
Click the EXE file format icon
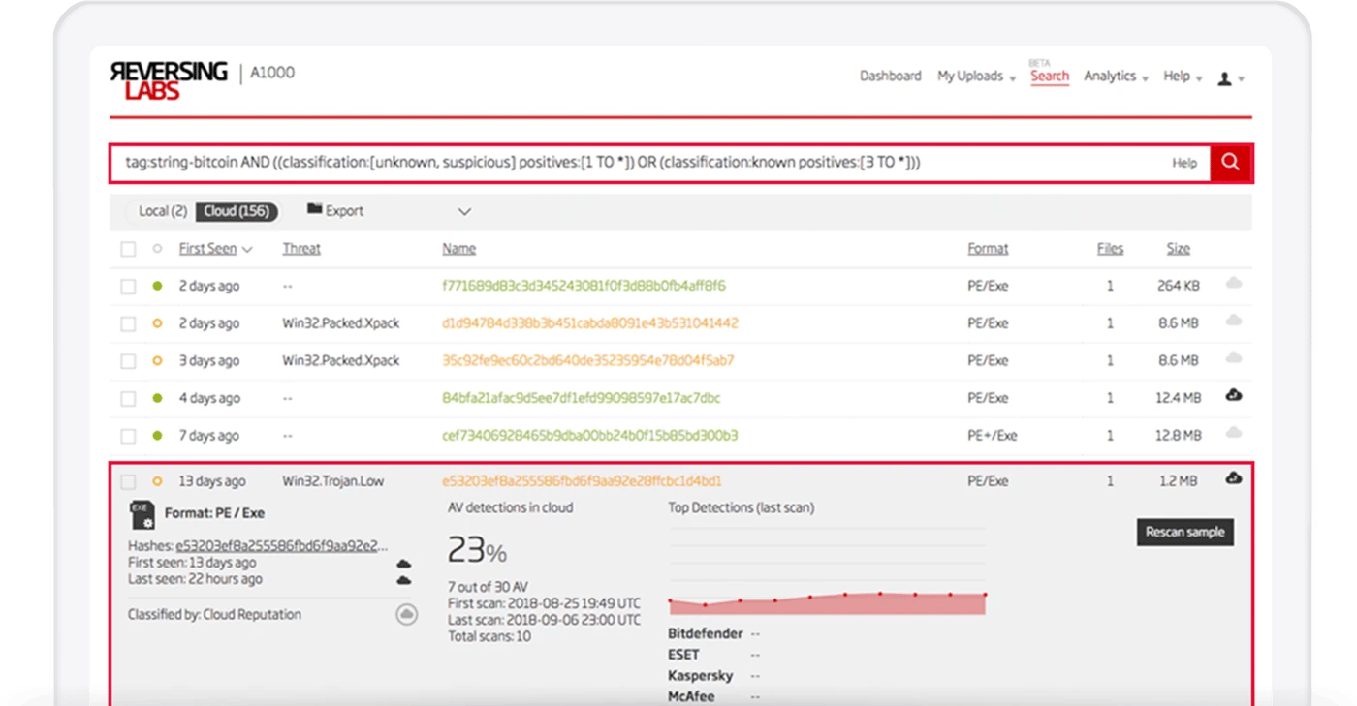point(141,514)
